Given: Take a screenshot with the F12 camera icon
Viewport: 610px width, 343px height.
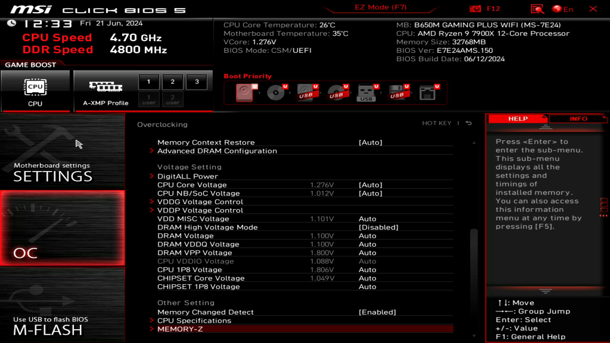Looking at the screenshot, I should [x=475, y=9].
